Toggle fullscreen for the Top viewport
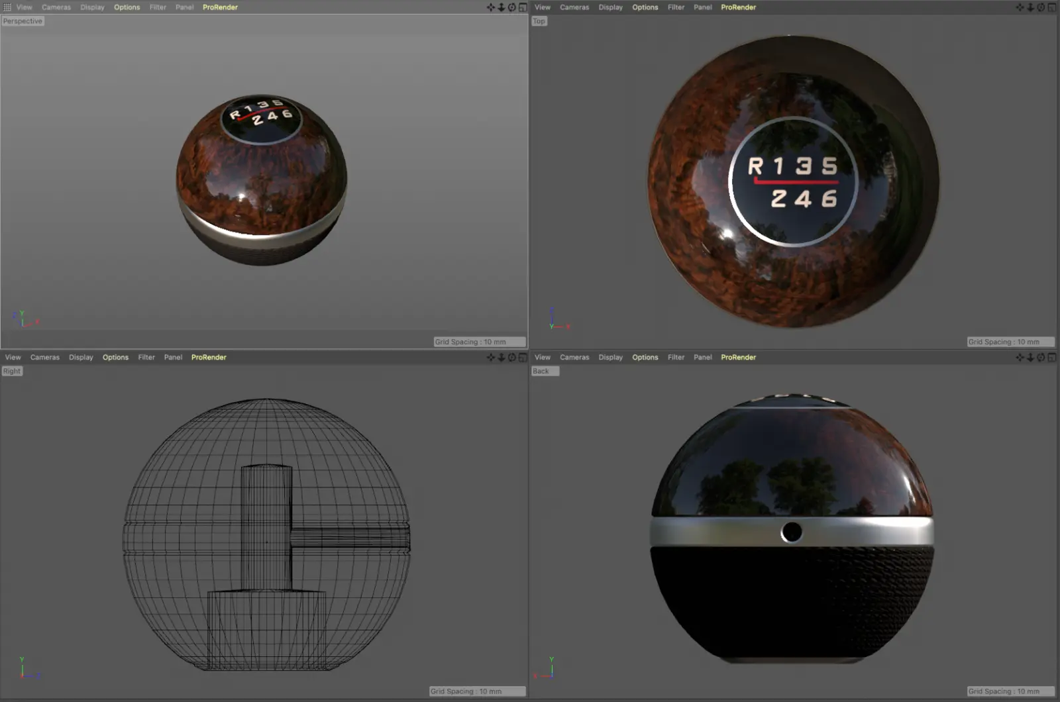The height and width of the screenshot is (702, 1060). (x=1051, y=7)
